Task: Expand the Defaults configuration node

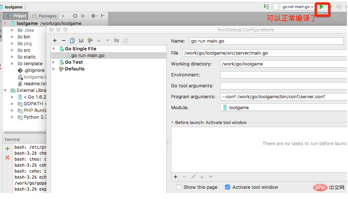Action: tap(54, 69)
